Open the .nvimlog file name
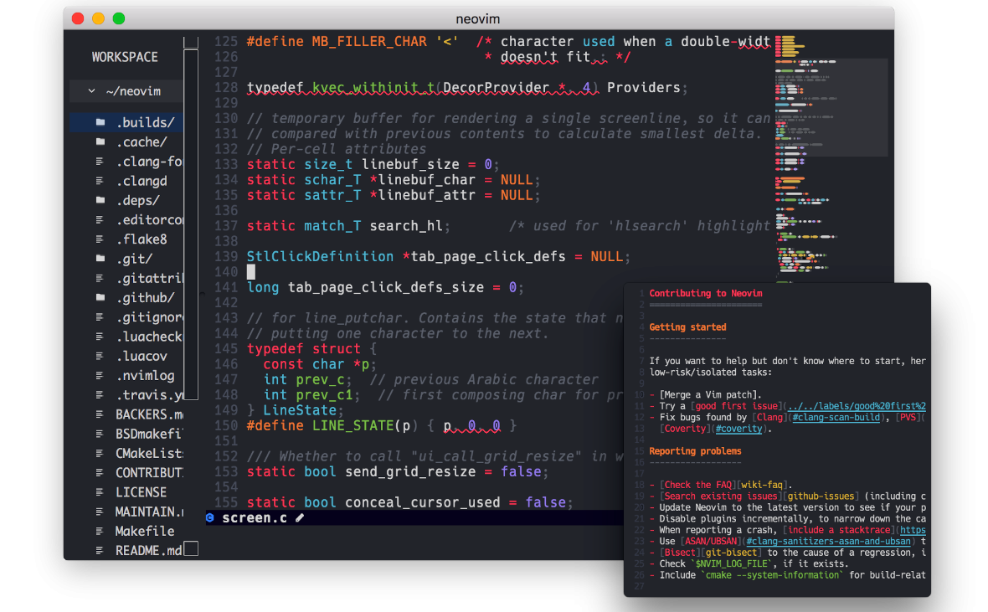 point(145,376)
